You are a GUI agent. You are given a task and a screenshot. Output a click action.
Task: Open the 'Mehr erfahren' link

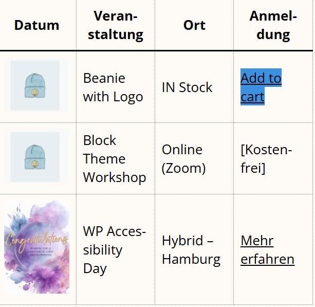(267, 250)
